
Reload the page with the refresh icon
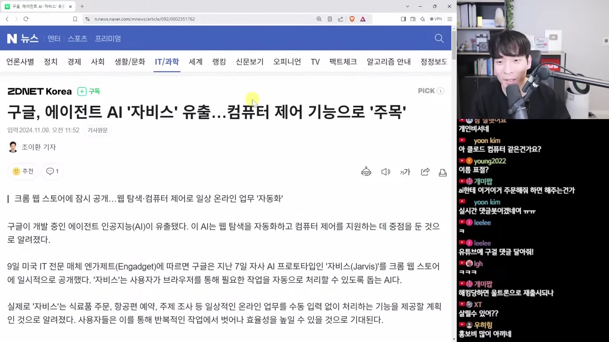pyautogui.click(x=26, y=19)
